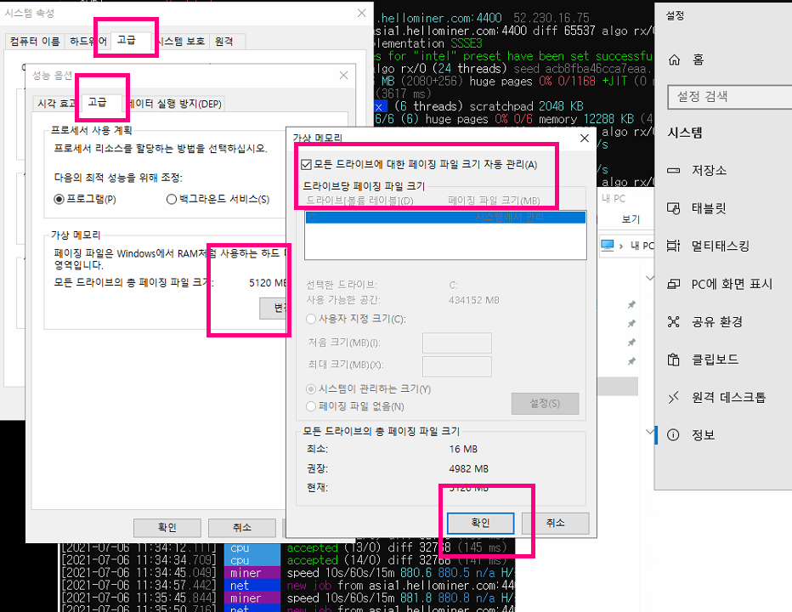Image resolution: width=792 pixels, height=612 pixels.
Task: Click 취소 in Performance Options dialog
Action: tap(242, 528)
